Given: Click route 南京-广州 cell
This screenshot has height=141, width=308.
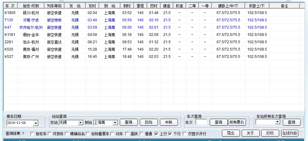Looking at the screenshot, I should (x=31, y=57).
